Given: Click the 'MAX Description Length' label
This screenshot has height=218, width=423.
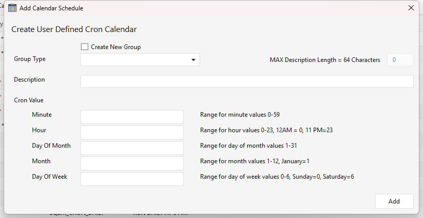Looking at the screenshot, I should (x=325, y=60).
